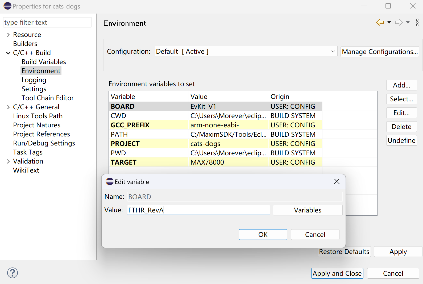Click the MAX78000 value cell

pos(229,162)
